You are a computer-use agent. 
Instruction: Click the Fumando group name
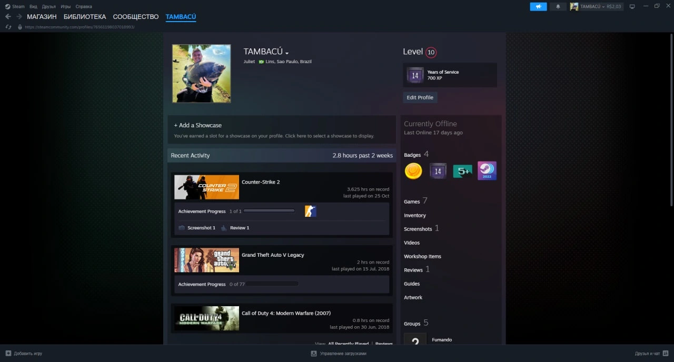point(442,339)
